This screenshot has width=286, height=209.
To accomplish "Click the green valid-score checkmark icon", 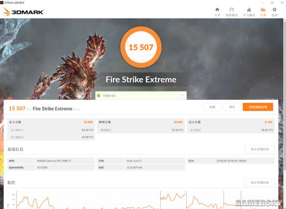I will coord(99,95).
